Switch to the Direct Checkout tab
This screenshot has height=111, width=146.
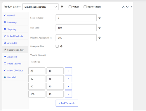(15, 71)
